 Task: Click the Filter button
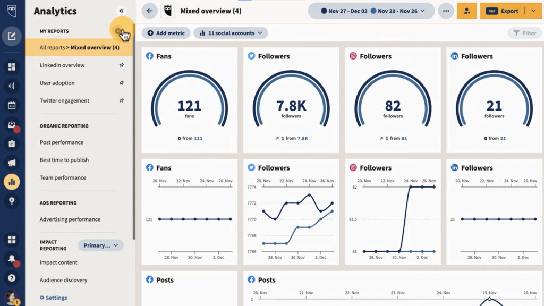[525, 33]
